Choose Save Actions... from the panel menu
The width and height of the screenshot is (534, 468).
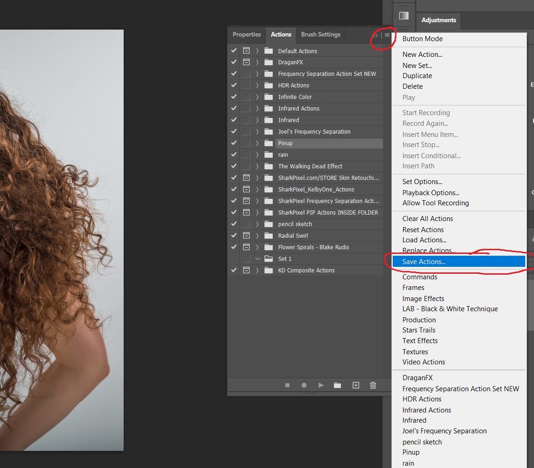pos(424,262)
